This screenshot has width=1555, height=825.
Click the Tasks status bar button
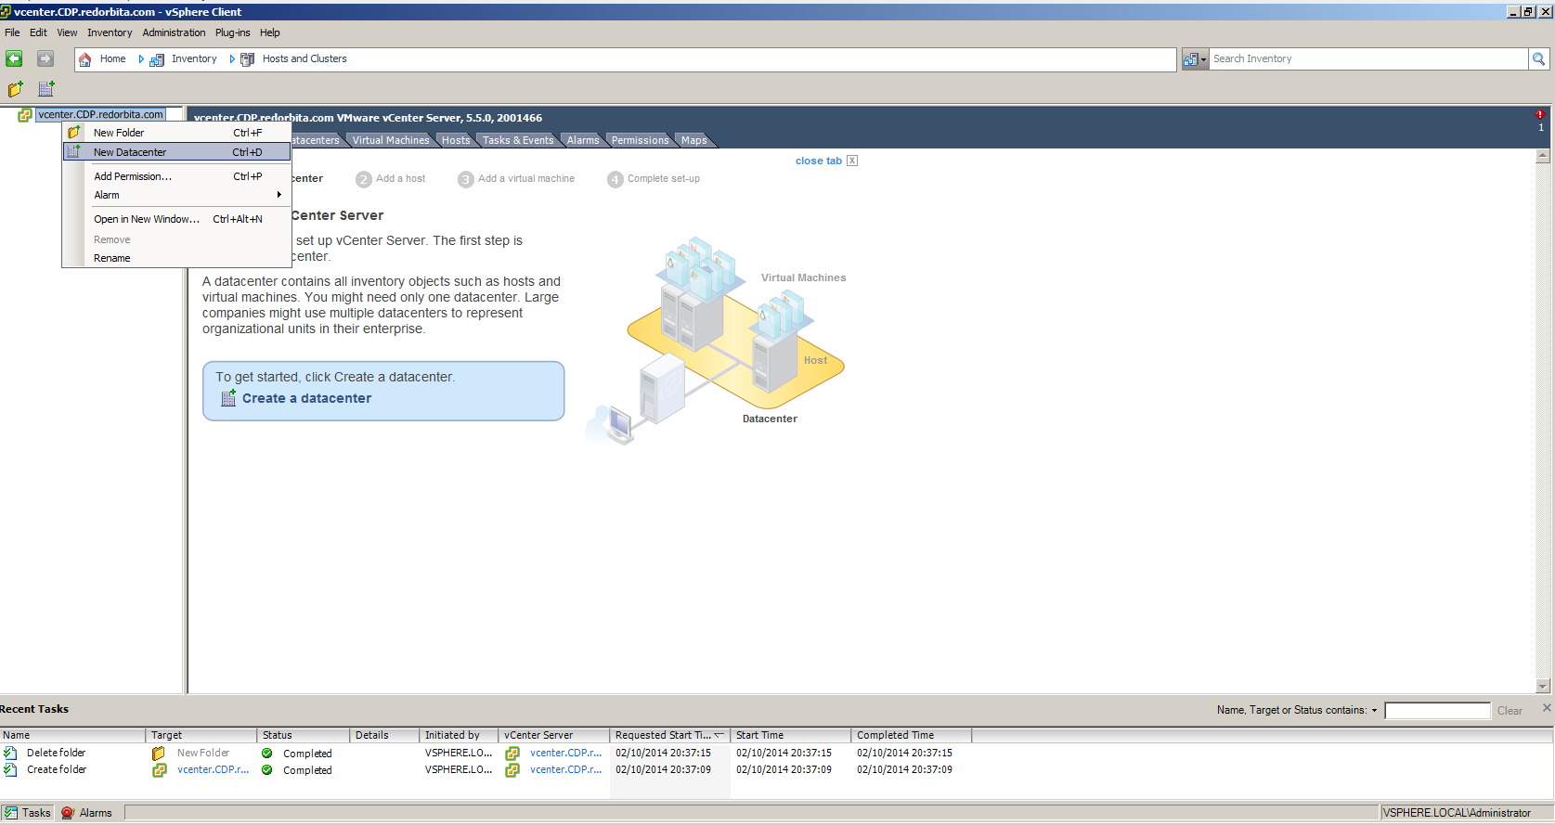click(28, 813)
